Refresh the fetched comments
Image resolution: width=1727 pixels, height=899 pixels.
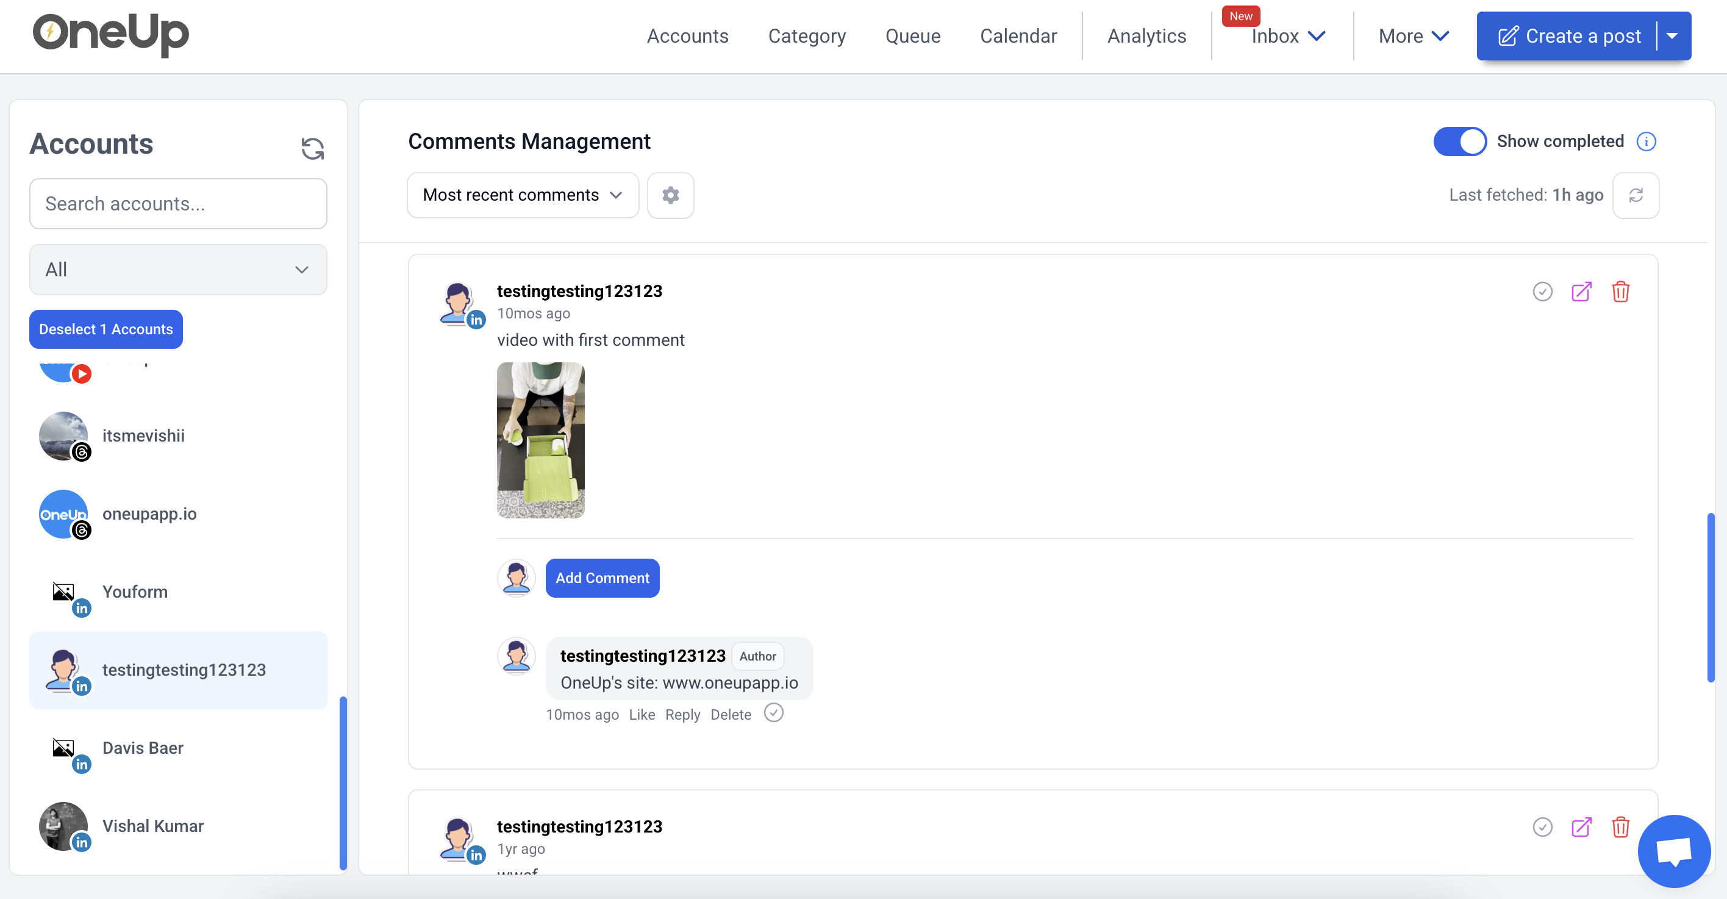pos(1637,195)
